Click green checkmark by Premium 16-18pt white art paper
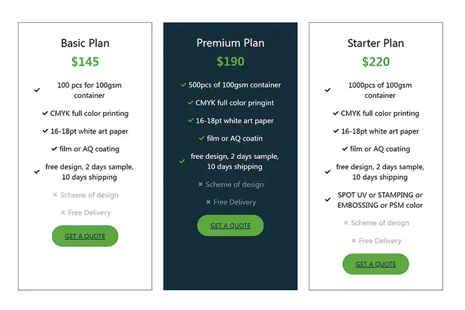This screenshot has width=465, height=310. click(x=191, y=121)
